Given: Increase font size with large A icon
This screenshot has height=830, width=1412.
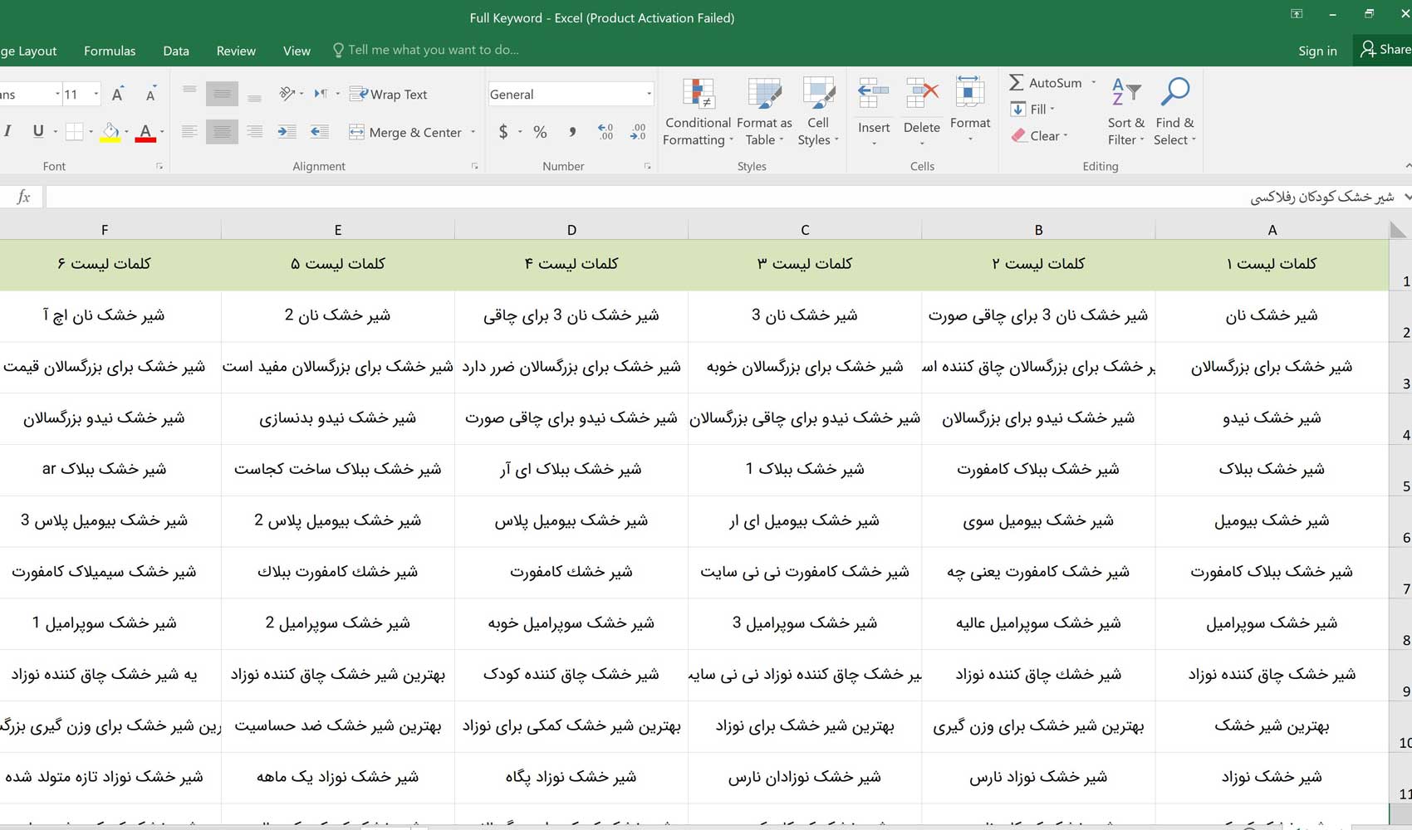Looking at the screenshot, I should (117, 95).
